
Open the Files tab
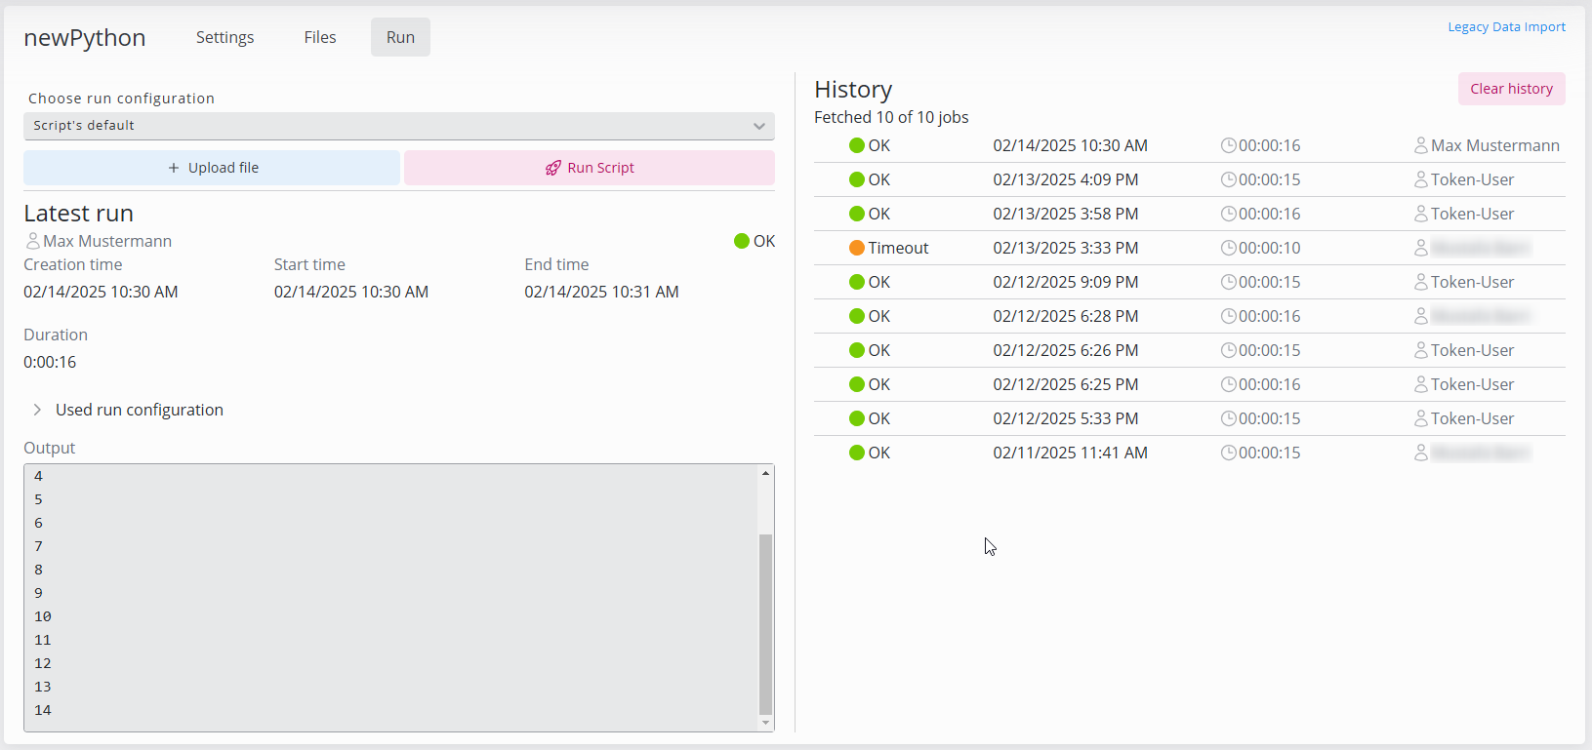(x=319, y=37)
